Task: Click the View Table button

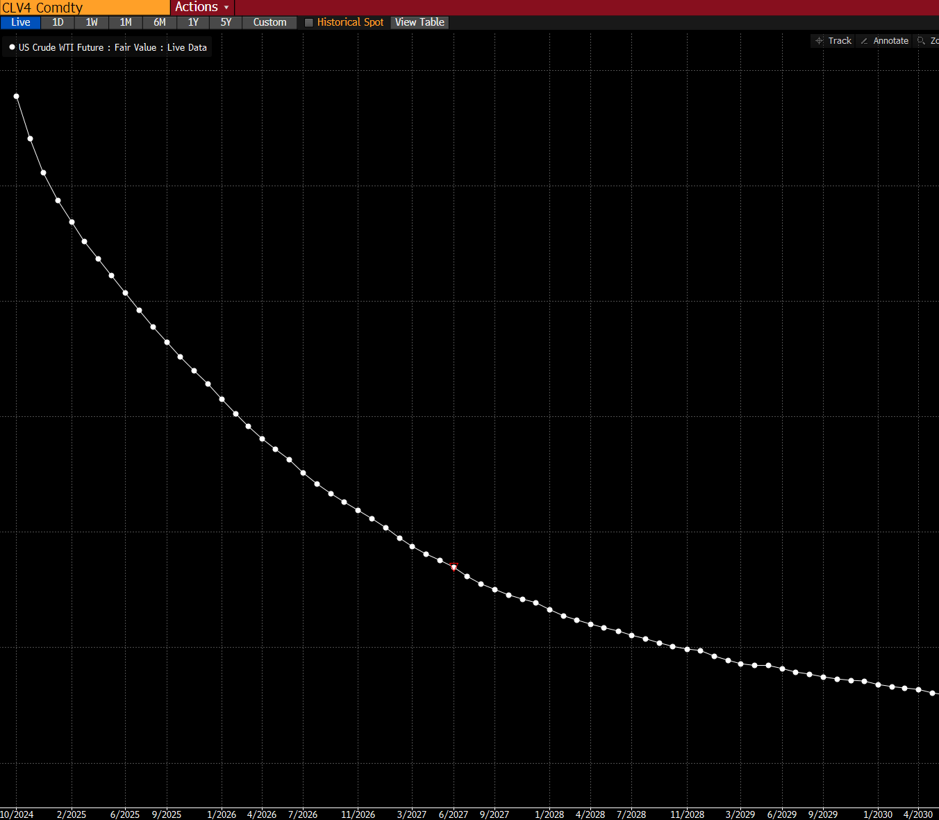Action: point(419,22)
